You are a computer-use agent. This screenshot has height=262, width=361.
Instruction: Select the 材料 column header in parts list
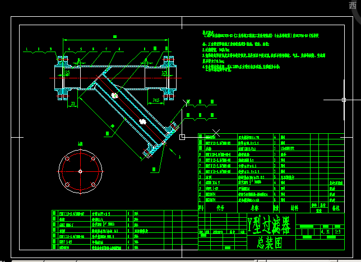coord(294,208)
